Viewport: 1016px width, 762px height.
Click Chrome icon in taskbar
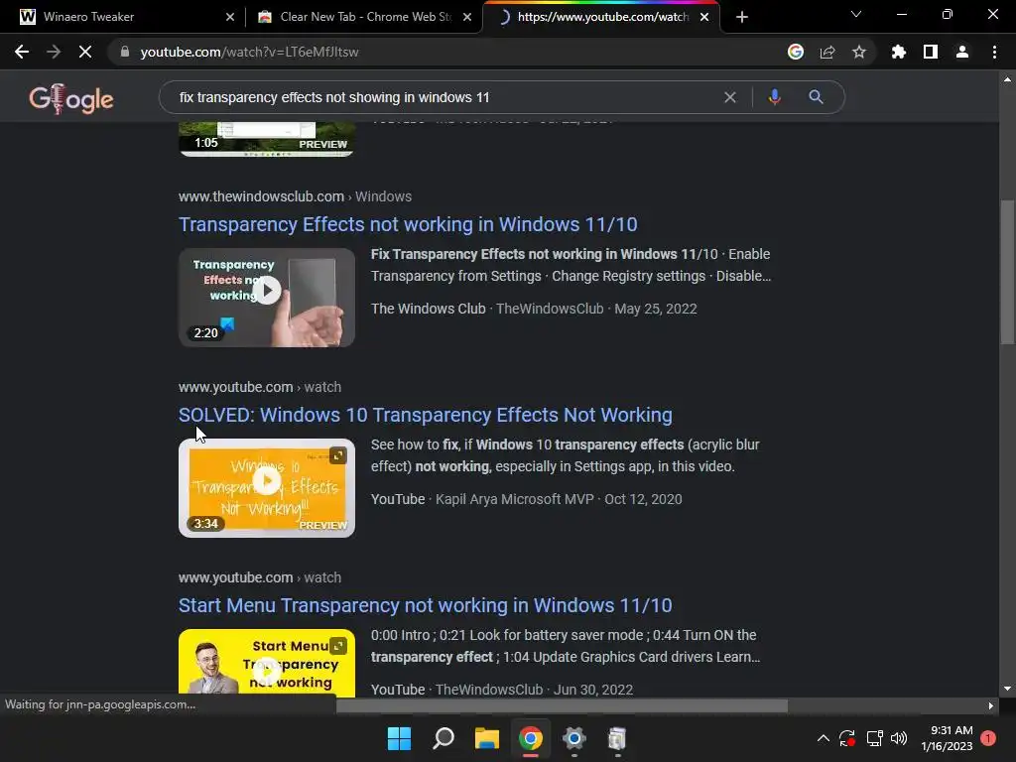[531, 738]
